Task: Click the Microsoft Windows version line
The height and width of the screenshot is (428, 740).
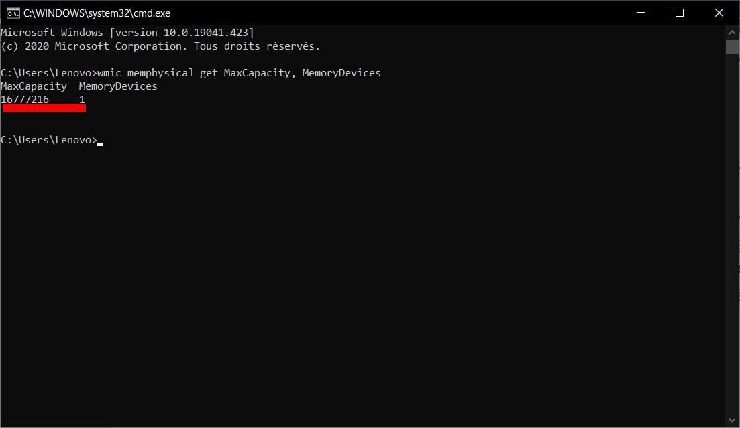Action: (x=127, y=33)
